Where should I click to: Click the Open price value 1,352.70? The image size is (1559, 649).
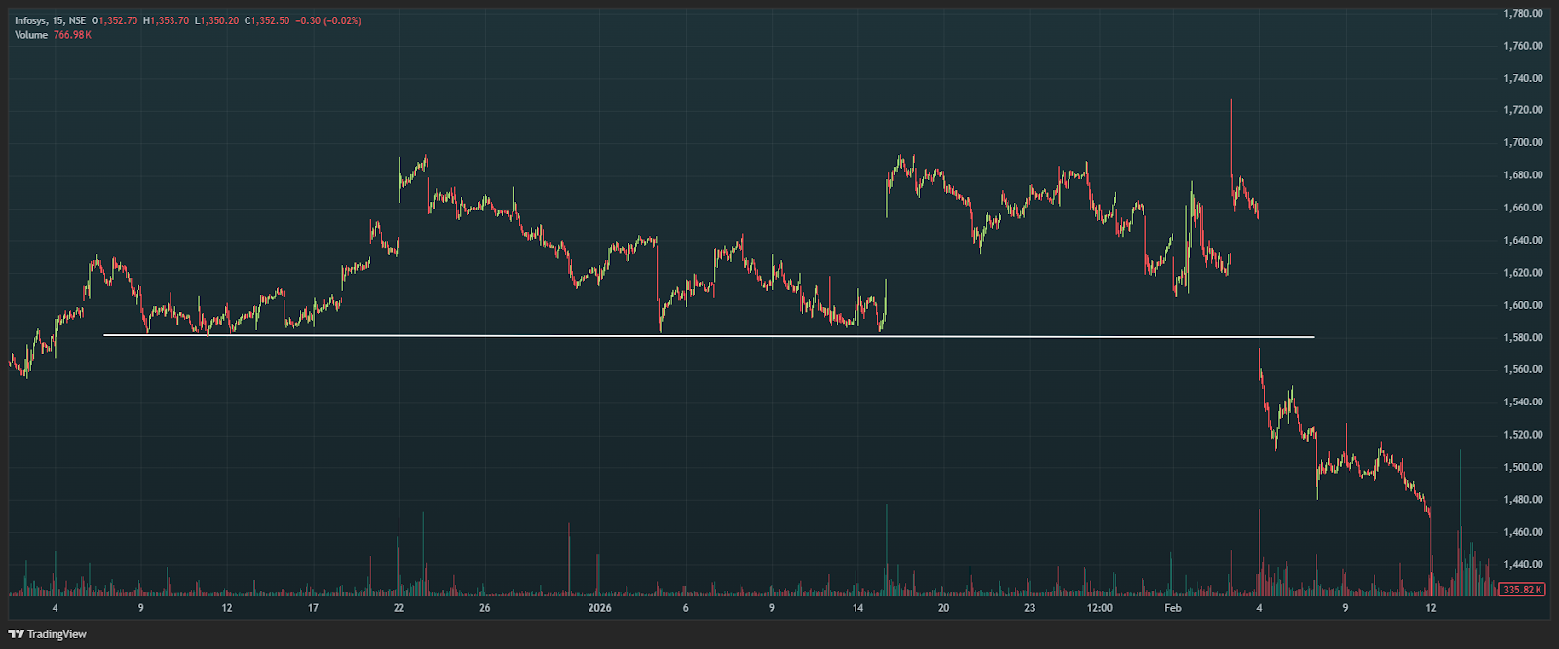pyautogui.click(x=117, y=20)
